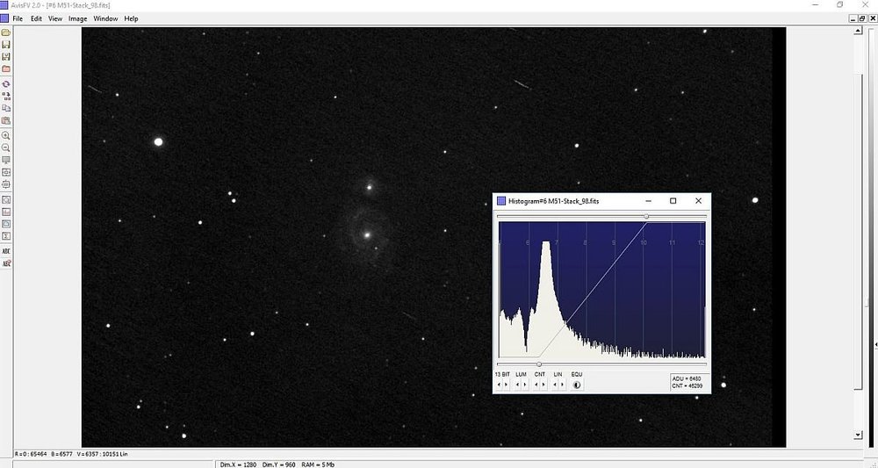Click the image magnifier window icon
Image resolution: width=878 pixels, height=468 pixels.
click(6, 200)
